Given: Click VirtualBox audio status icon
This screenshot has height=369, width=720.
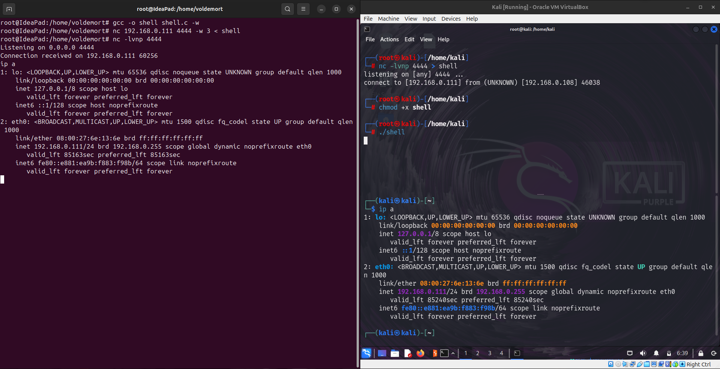Looking at the screenshot, I should [x=625, y=364].
